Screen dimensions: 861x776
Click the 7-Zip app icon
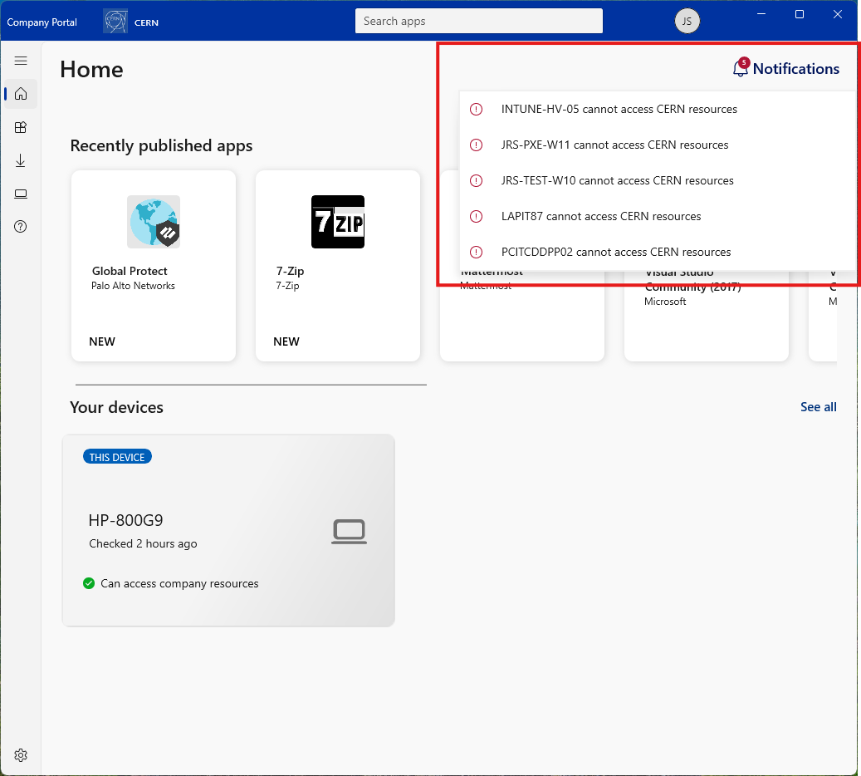(338, 222)
